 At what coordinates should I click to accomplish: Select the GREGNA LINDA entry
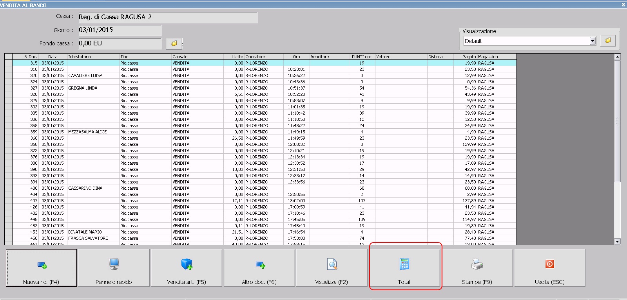tap(83, 88)
